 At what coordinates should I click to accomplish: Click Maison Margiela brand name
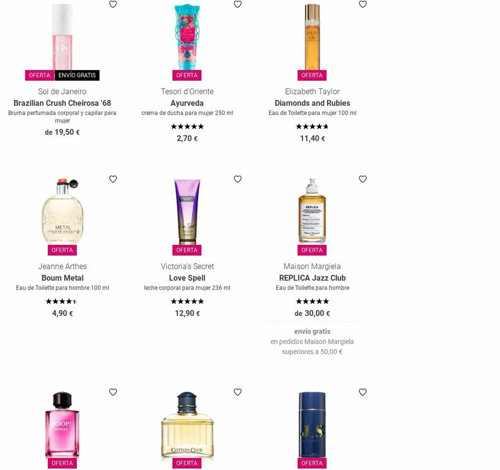click(x=312, y=266)
